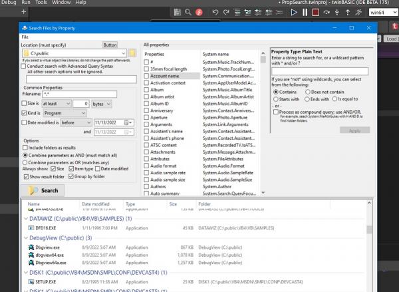Collapse the DATAWIZ results group
This screenshot has height=292, width=399.
pos(26,219)
